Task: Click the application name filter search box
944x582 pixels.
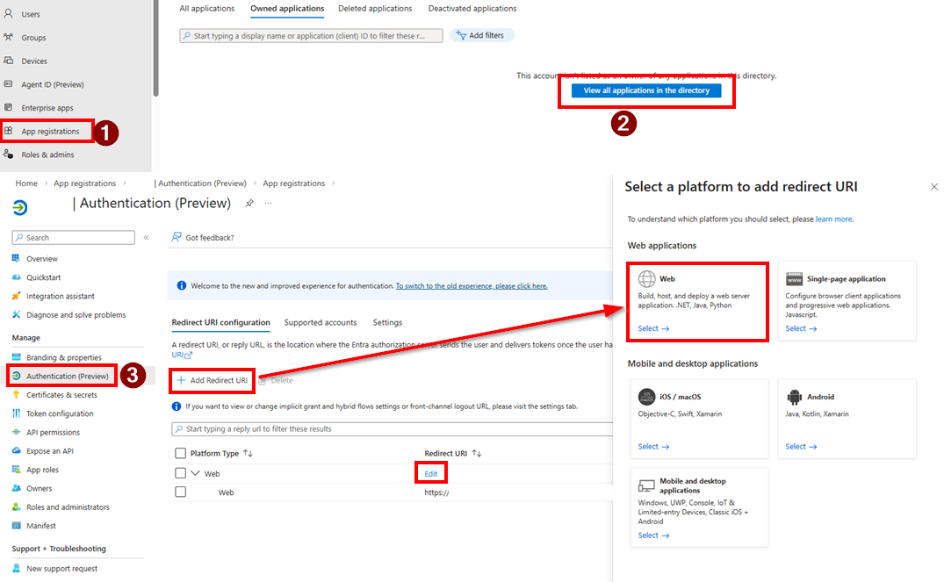Action: click(311, 35)
